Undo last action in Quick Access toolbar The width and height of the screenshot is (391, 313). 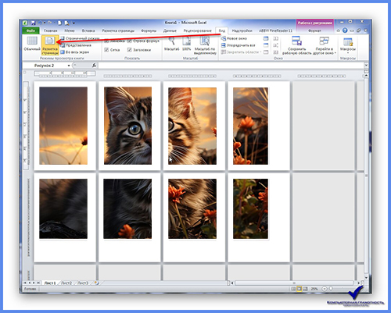point(40,23)
